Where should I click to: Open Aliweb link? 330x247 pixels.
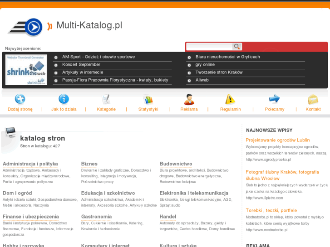pyautogui.click(x=202, y=80)
